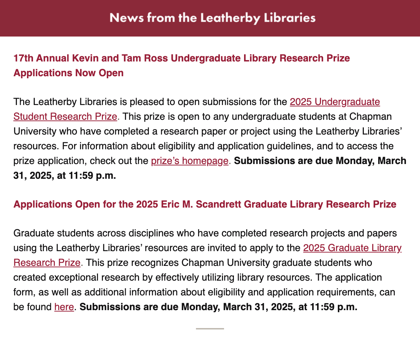Follow the prize's homepage link
The height and width of the screenshot is (340, 420).
point(190,161)
